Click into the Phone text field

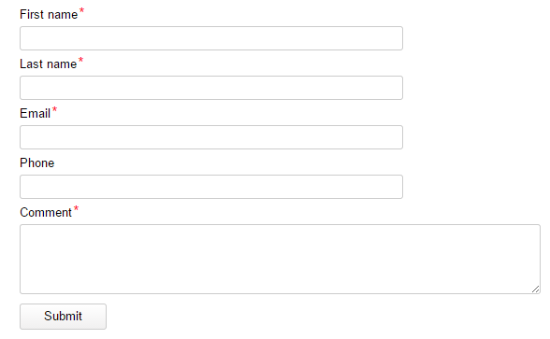coord(211,187)
